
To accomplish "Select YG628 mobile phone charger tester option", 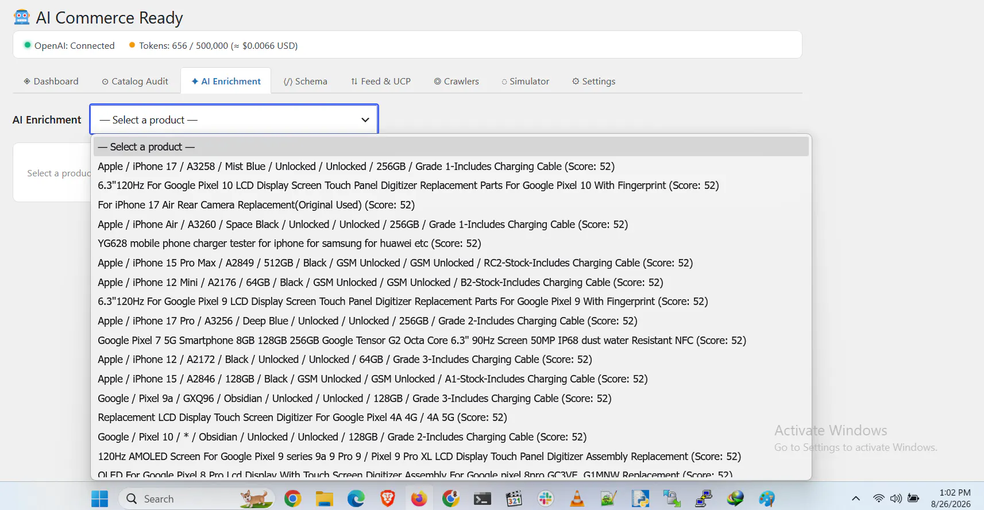I will 451,244.
